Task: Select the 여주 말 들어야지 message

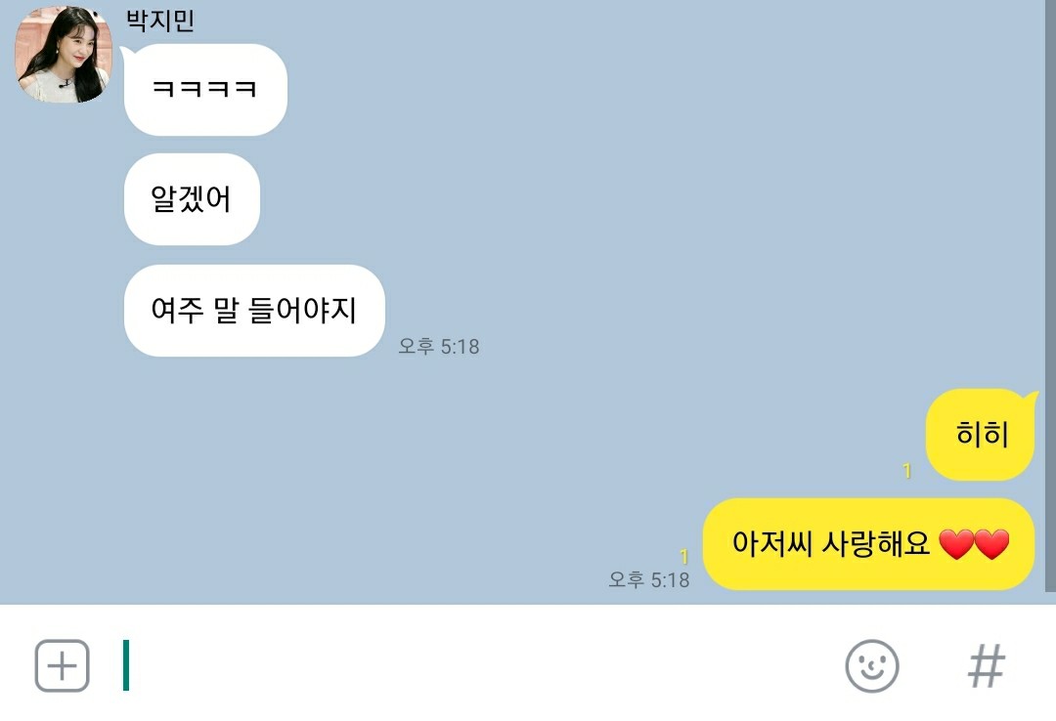Action: [254, 311]
